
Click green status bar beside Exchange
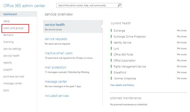tap(111, 30)
